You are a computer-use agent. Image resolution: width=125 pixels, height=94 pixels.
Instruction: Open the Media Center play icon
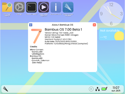click(x=44, y=7)
